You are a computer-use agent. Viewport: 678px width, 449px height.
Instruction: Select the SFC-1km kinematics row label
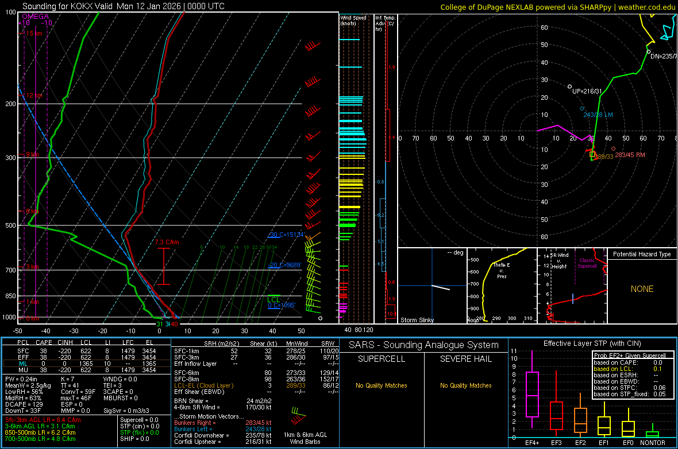coord(187,351)
